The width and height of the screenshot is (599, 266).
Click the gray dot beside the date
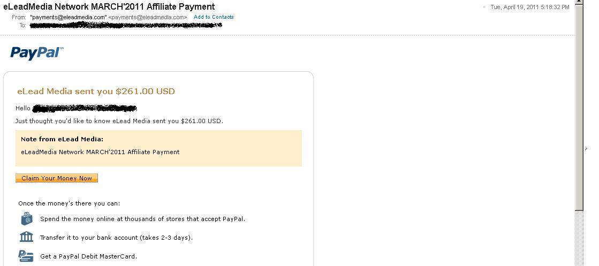coord(484,7)
